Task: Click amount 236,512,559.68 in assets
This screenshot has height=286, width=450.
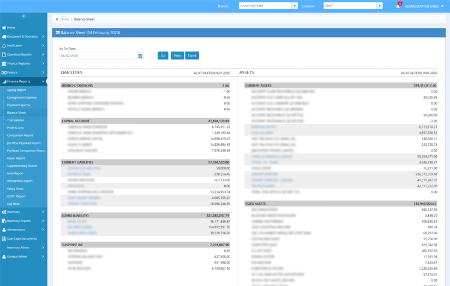Action: click(x=426, y=174)
